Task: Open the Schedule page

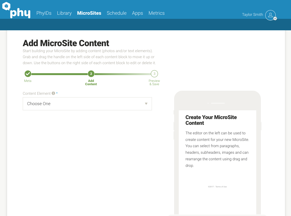Action: [117, 13]
